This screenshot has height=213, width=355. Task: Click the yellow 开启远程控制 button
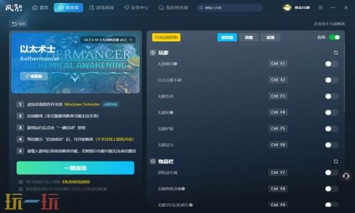pos(166,37)
